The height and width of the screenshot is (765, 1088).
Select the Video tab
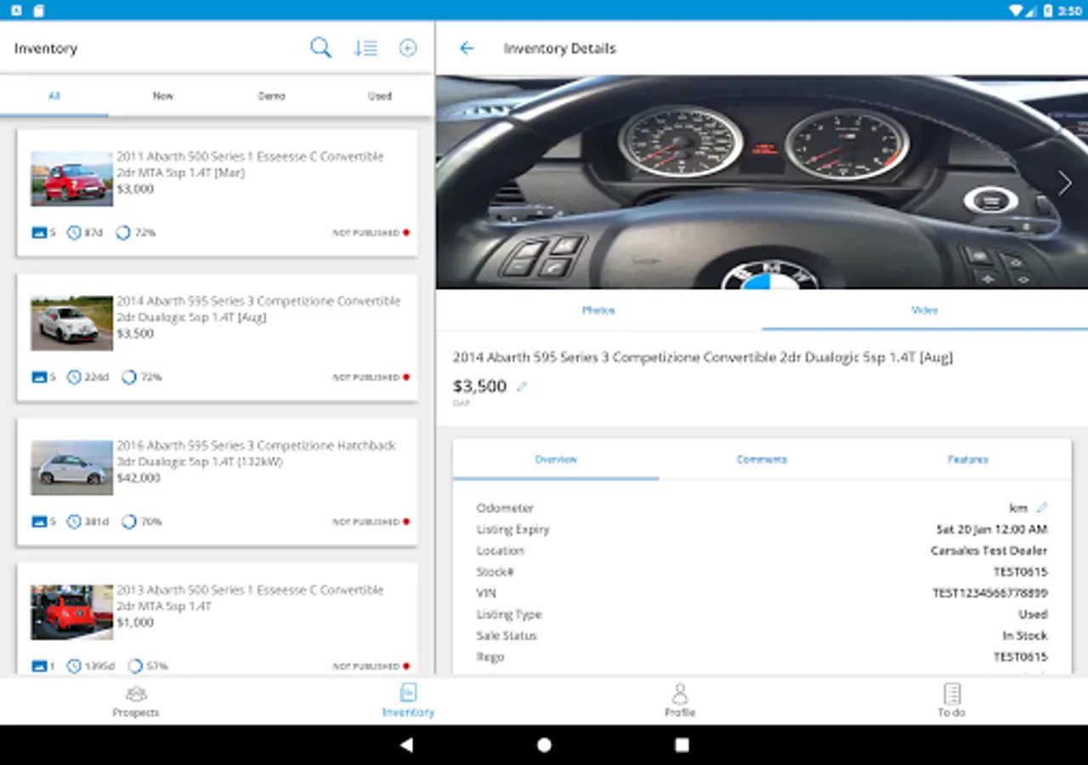click(925, 310)
